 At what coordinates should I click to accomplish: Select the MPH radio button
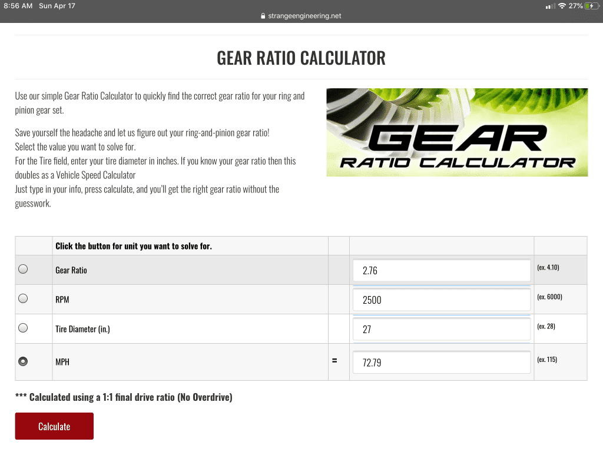click(x=23, y=361)
